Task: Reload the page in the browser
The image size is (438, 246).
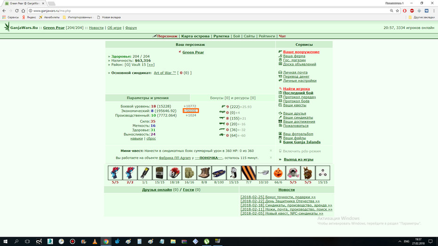Action: point(17,11)
